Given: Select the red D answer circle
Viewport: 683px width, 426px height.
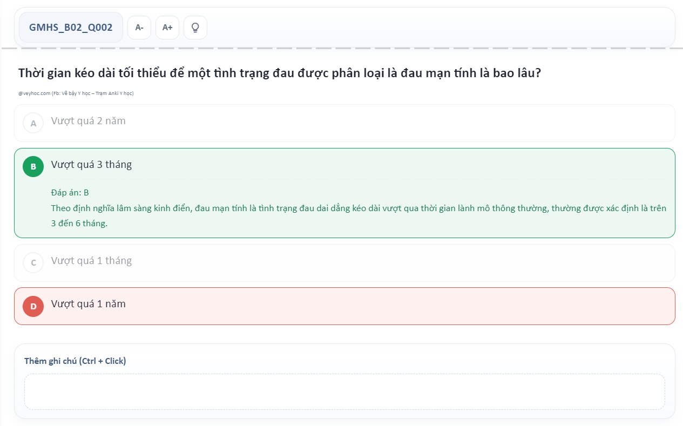Looking at the screenshot, I should point(33,306).
